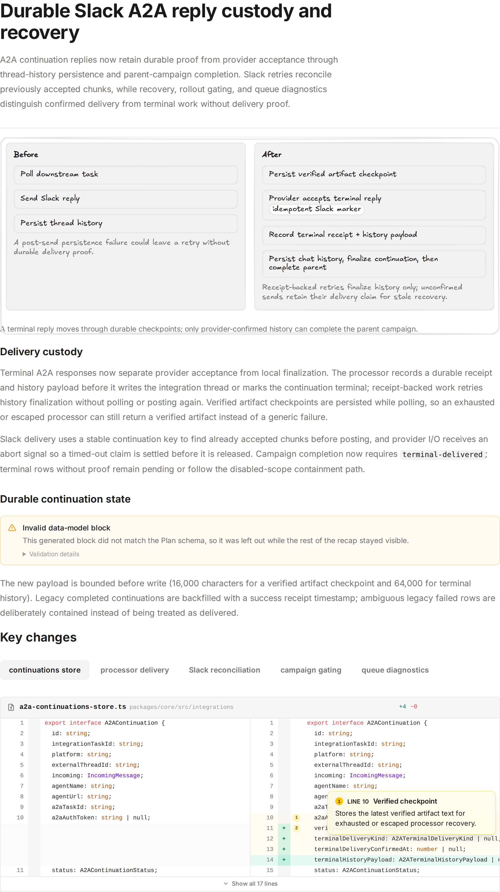Viewport: 500px width, 892px height.
Task: Select the campaign gating tab
Action: (x=311, y=670)
